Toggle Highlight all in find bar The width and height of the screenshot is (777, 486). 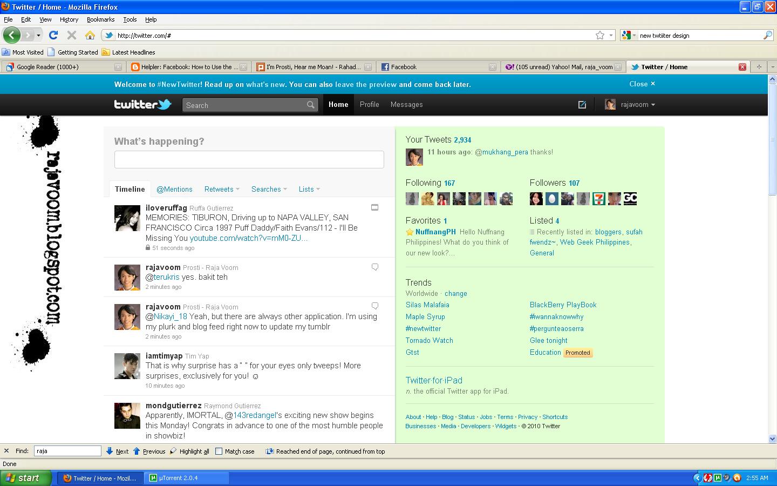pos(189,451)
